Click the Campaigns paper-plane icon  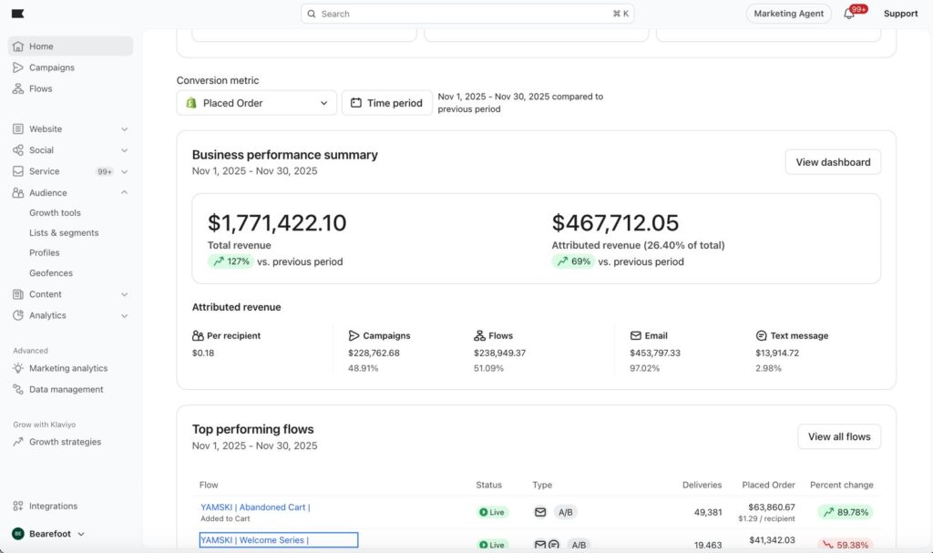click(x=18, y=67)
